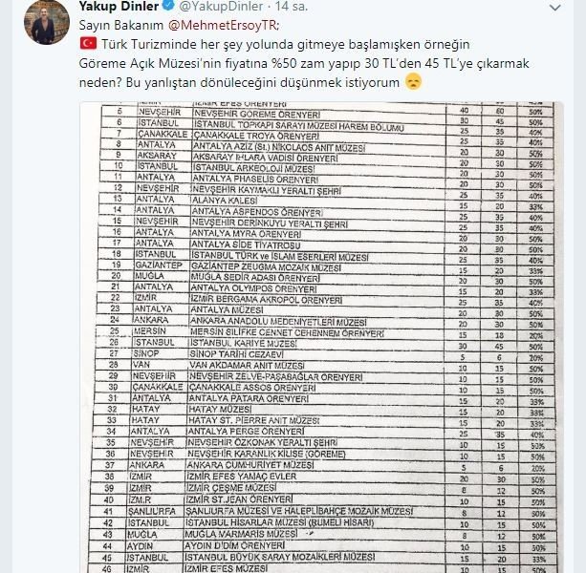Open the @YakupDinler handle link
This screenshot has width=586, height=573.
click(221, 6)
